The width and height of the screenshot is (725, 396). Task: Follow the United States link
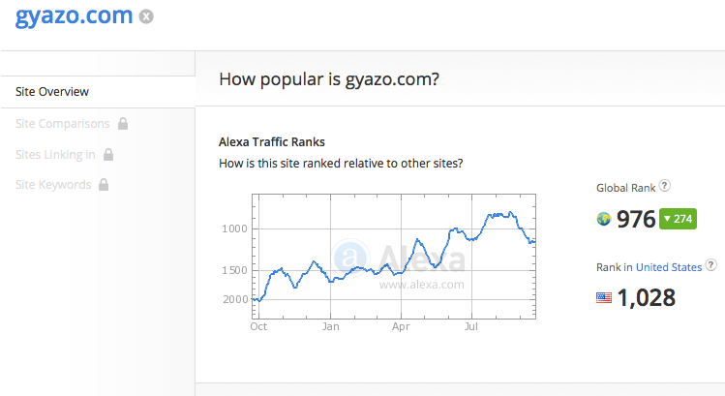click(669, 267)
